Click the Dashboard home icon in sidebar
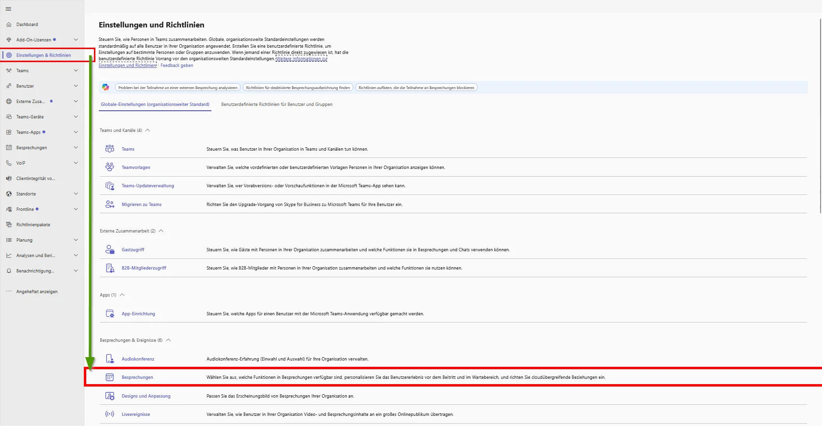Screen dimensions: 822x426 click(9, 24)
